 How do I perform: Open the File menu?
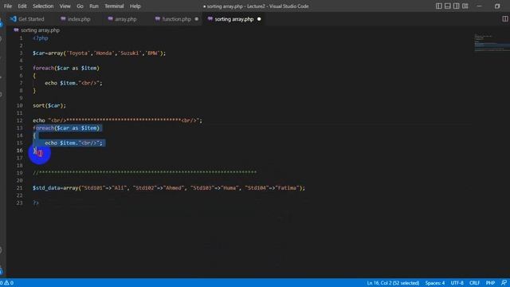pyautogui.click(x=8, y=6)
